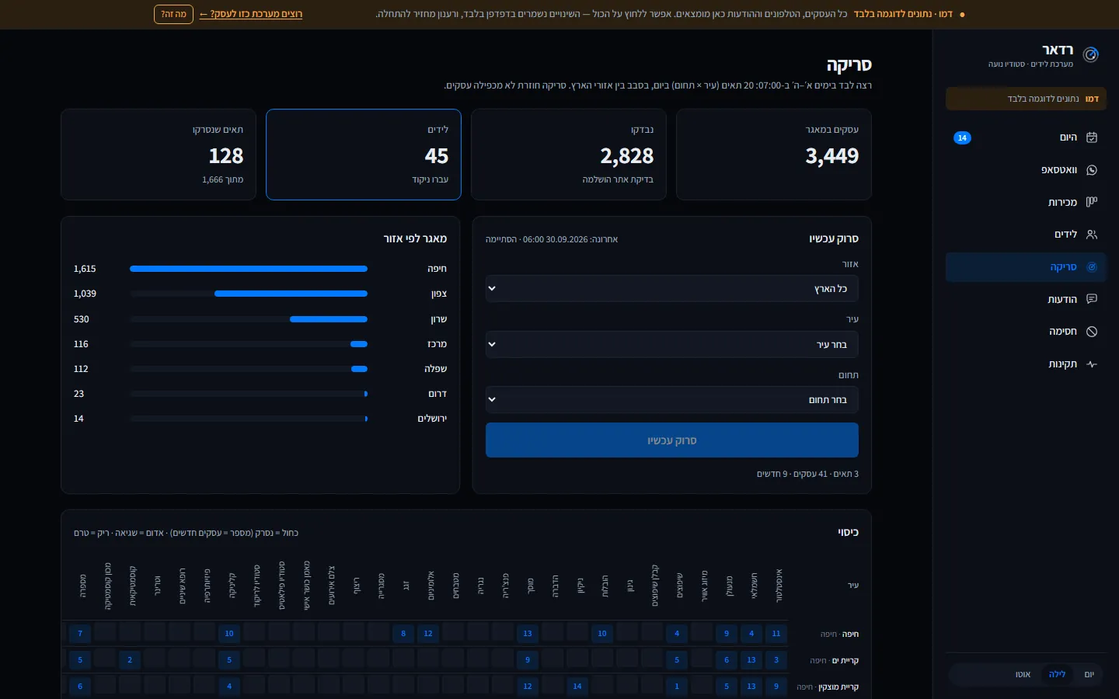Click the pulse icon beside תקינות

click(1092, 364)
